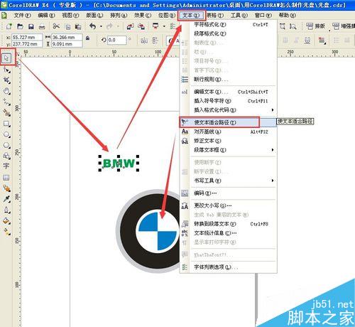
Task: Click the mirror horizontally button
Action: click(144, 41)
